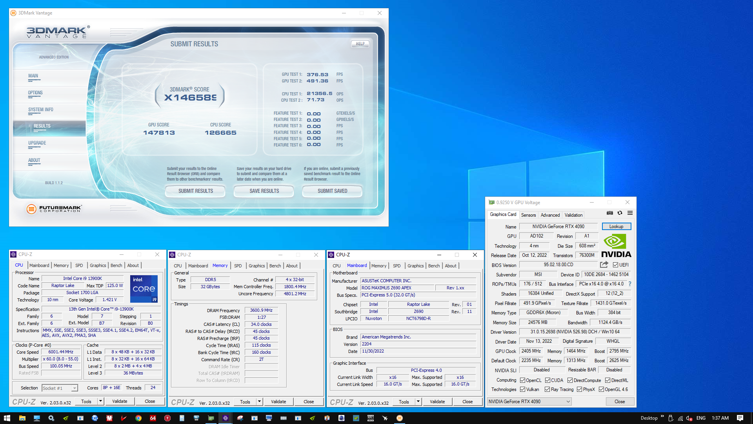The image size is (753, 424).
Task: Click the 3DMark Vantage title icon
Action: pyautogui.click(x=13, y=13)
